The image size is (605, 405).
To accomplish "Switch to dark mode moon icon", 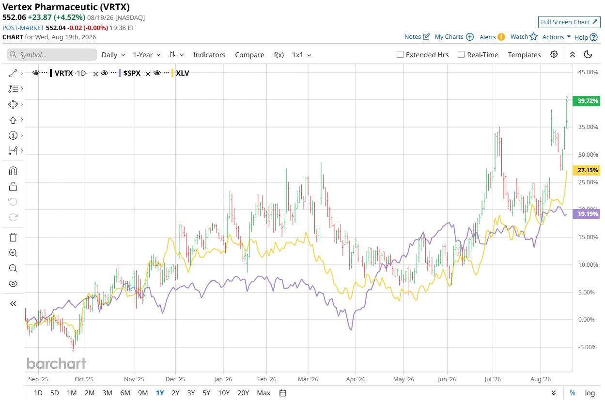I will [x=588, y=54].
